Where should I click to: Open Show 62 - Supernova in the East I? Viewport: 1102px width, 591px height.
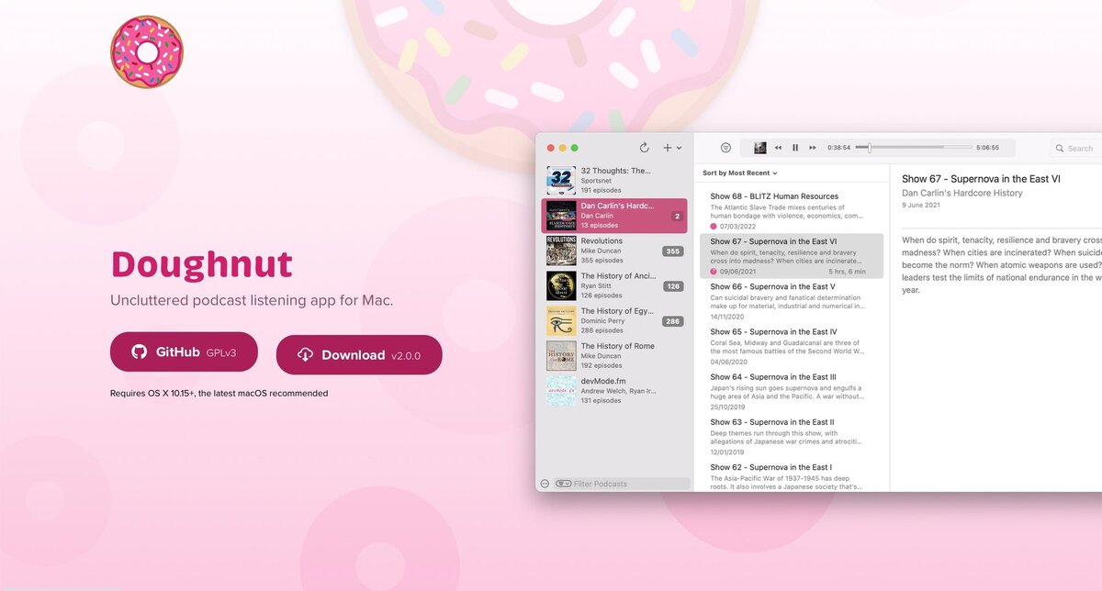tap(792, 477)
